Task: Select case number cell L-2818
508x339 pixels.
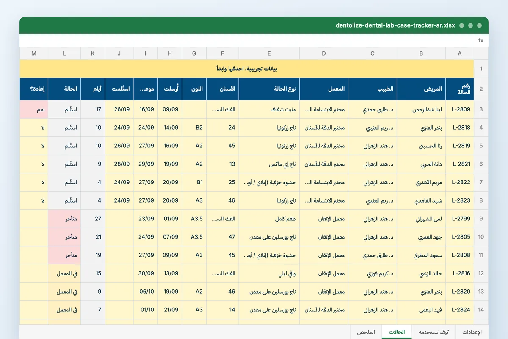Action: tap(460, 128)
